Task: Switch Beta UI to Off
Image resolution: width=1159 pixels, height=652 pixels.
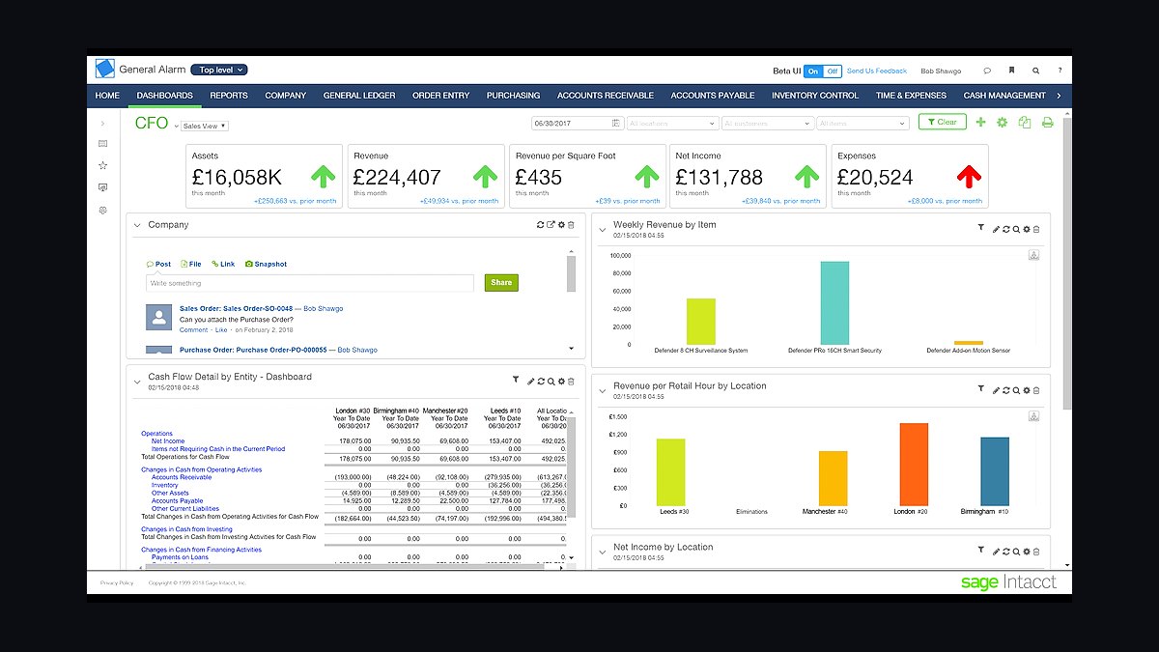Action: [832, 71]
